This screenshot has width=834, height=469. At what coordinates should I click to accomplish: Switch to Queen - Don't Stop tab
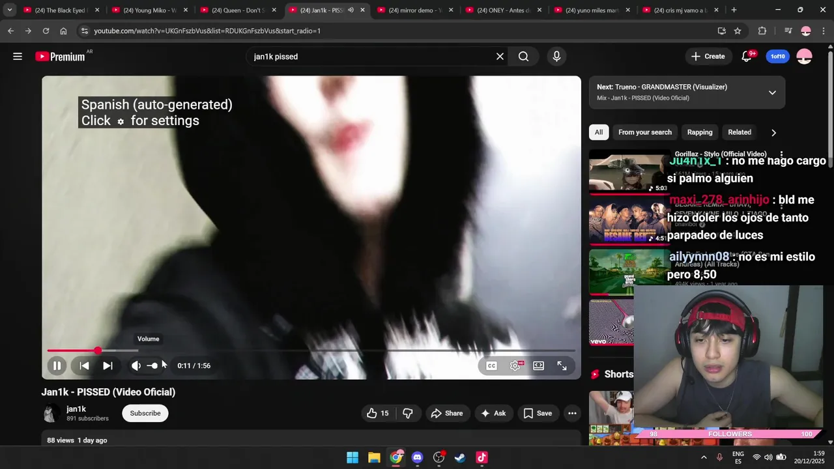tap(238, 10)
